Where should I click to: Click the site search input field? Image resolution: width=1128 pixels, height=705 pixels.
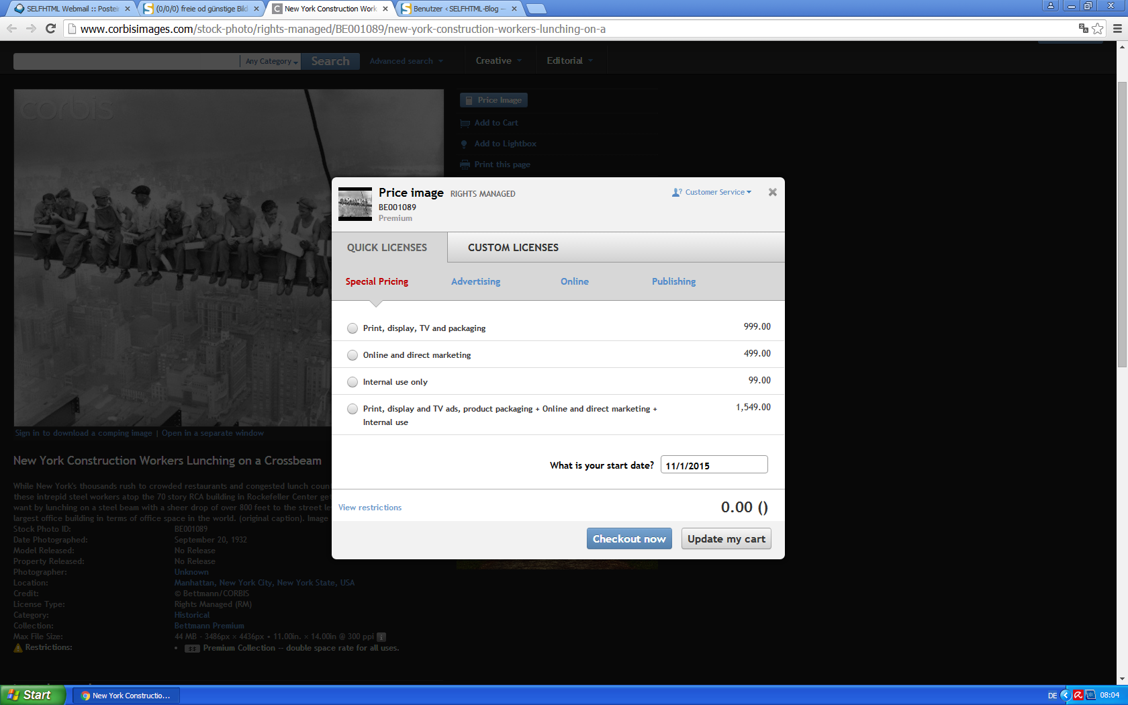point(127,61)
